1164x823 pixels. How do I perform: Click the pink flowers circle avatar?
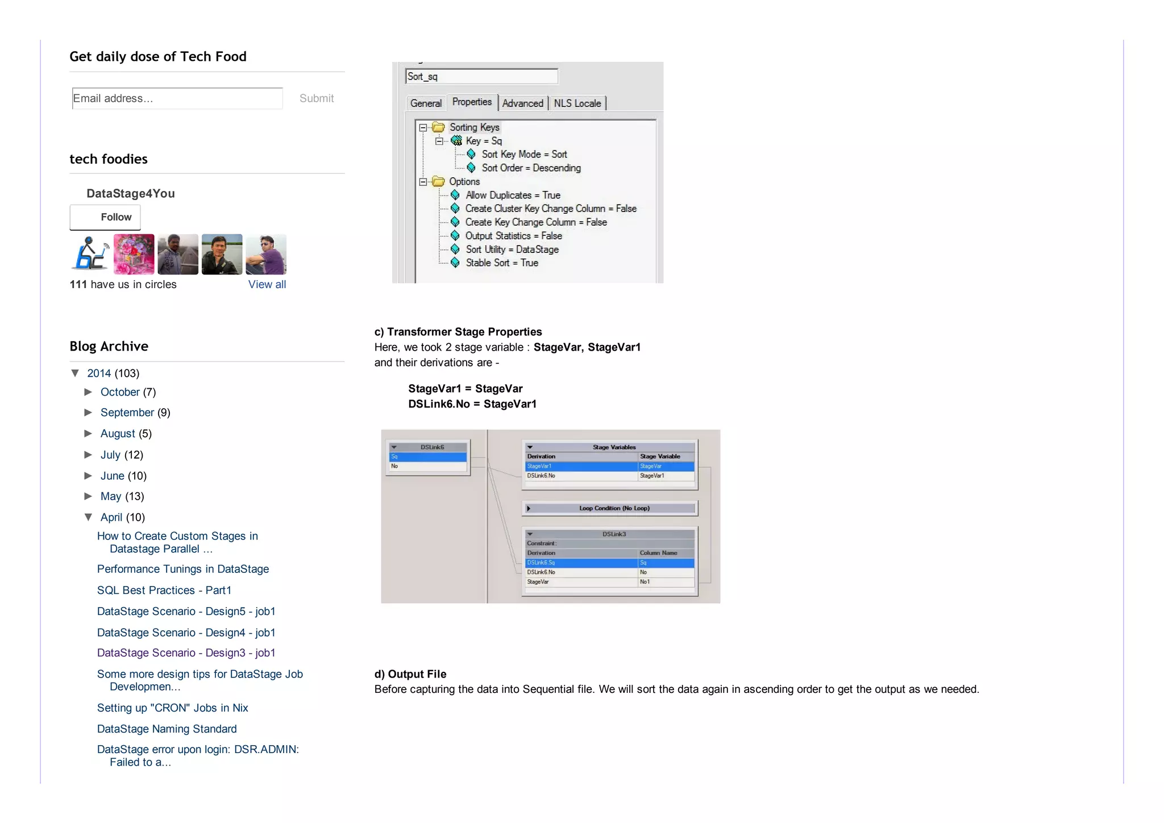click(134, 254)
